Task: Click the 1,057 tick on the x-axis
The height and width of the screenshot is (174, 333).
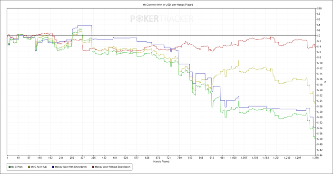Action: point(244,158)
